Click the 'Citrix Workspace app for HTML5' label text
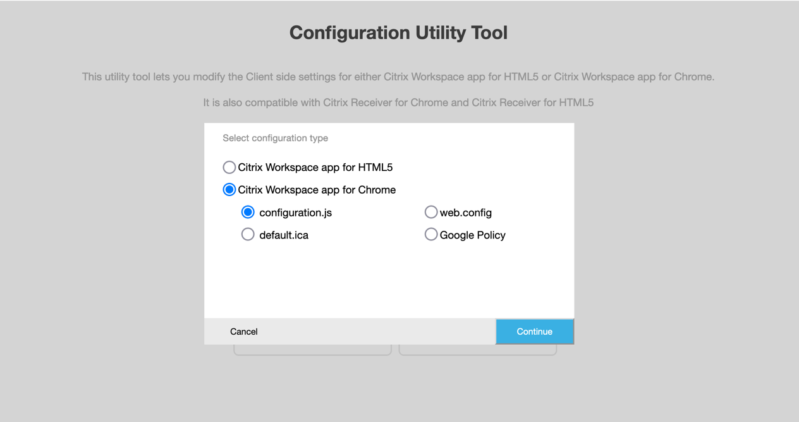This screenshot has width=799, height=422. (x=315, y=168)
